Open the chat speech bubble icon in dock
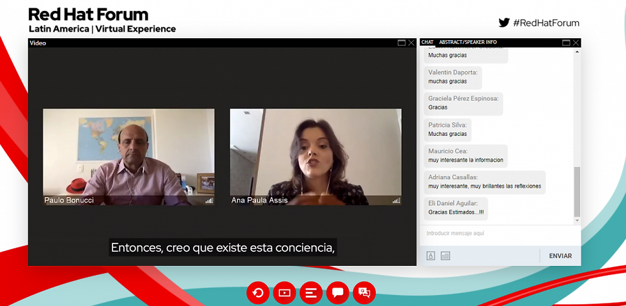 (338, 293)
